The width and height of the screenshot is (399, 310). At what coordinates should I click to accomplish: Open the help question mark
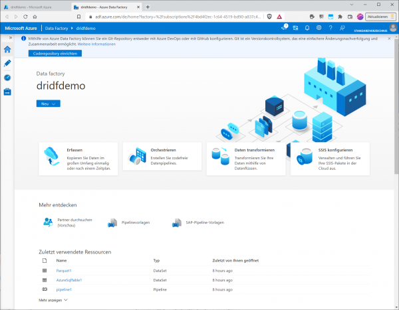[x=331, y=28]
